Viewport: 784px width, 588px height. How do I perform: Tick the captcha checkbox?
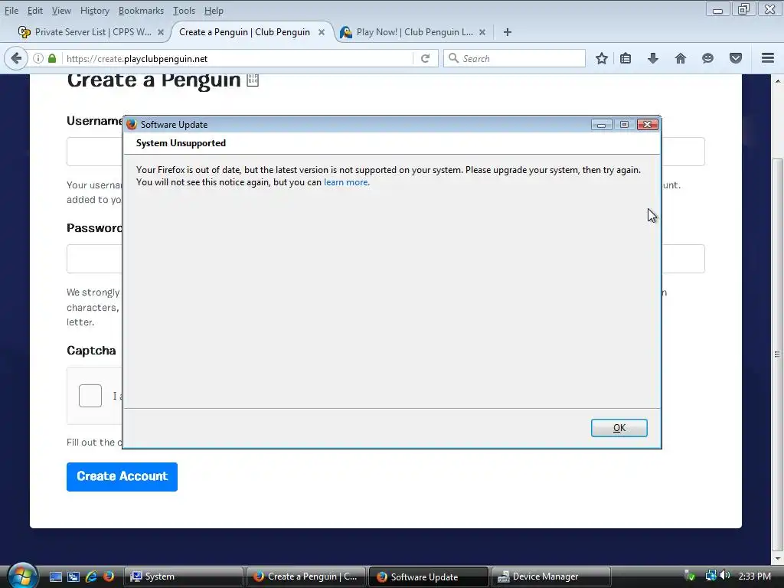coord(90,396)
